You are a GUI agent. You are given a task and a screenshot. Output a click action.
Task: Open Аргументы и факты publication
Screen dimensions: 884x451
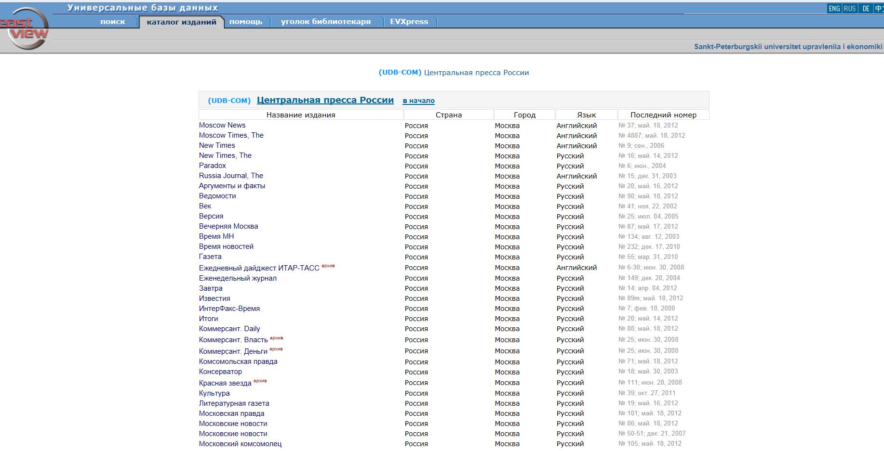pyautogui.click(x=232, y=186)
